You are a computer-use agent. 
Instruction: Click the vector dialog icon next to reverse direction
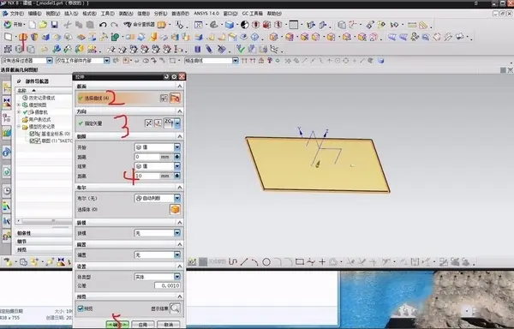click(x=158, y=123)
